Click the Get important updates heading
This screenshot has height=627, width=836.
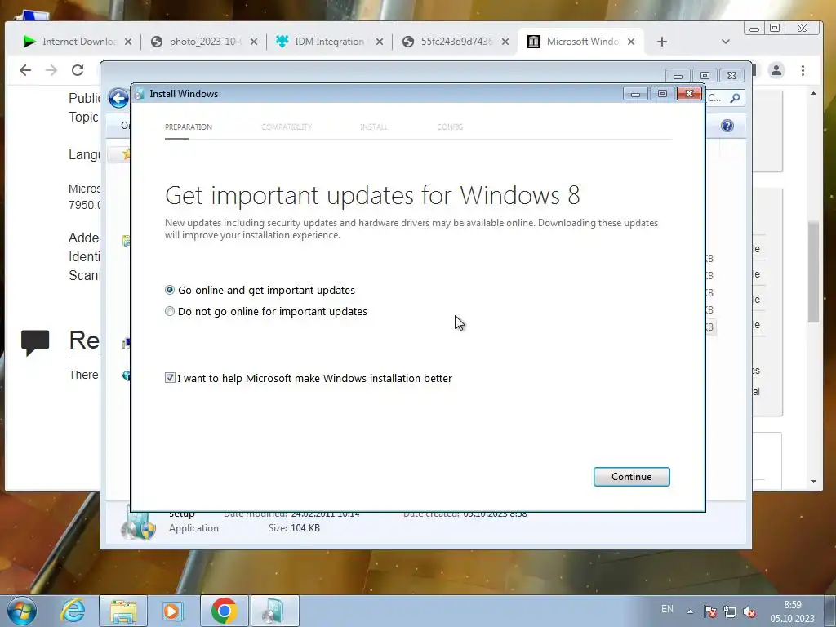click(372, 195)
